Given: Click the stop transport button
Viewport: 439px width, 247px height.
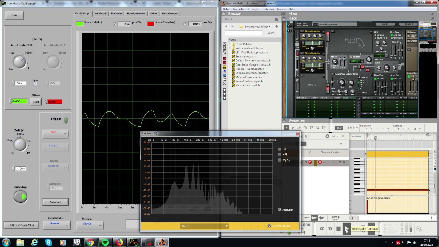Looking at the screenshot, I should click(x=338, y=228).
